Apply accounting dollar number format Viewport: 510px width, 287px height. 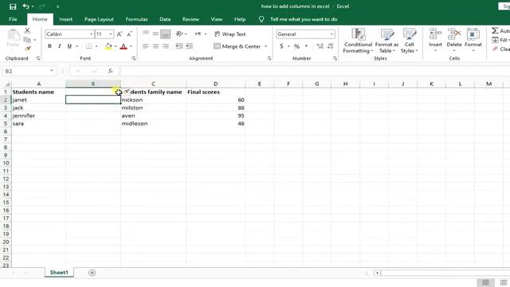click(x=281, y=46)
